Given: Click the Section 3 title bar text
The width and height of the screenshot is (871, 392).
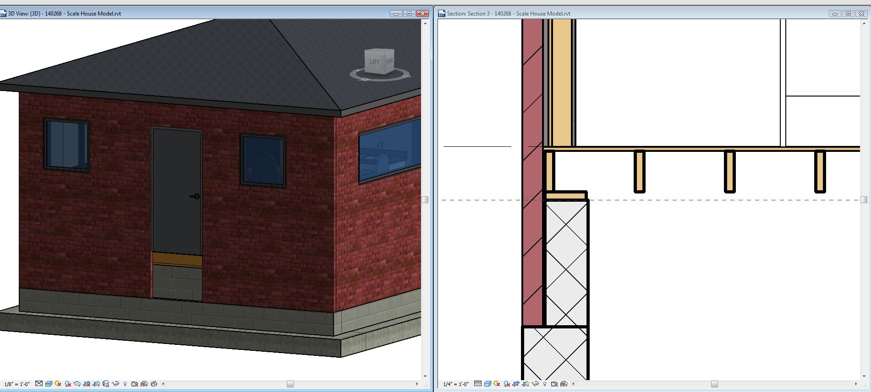Looking at the screenshot, I should point(509,14).
